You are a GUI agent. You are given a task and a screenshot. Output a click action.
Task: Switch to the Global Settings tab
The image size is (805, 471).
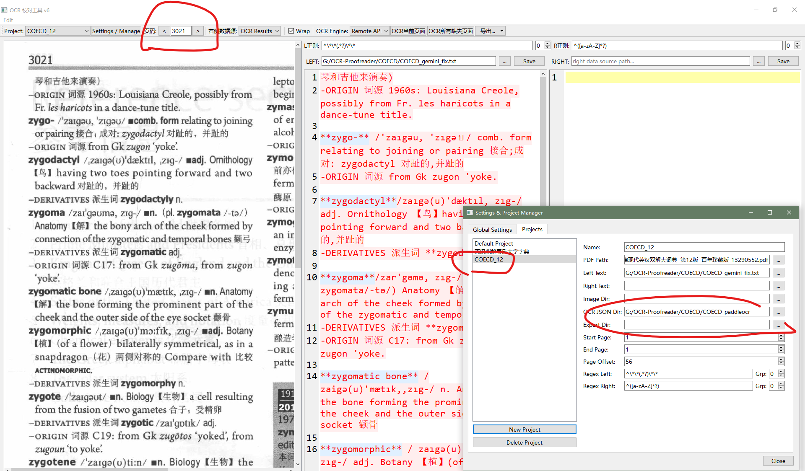[x=492, y=230]
